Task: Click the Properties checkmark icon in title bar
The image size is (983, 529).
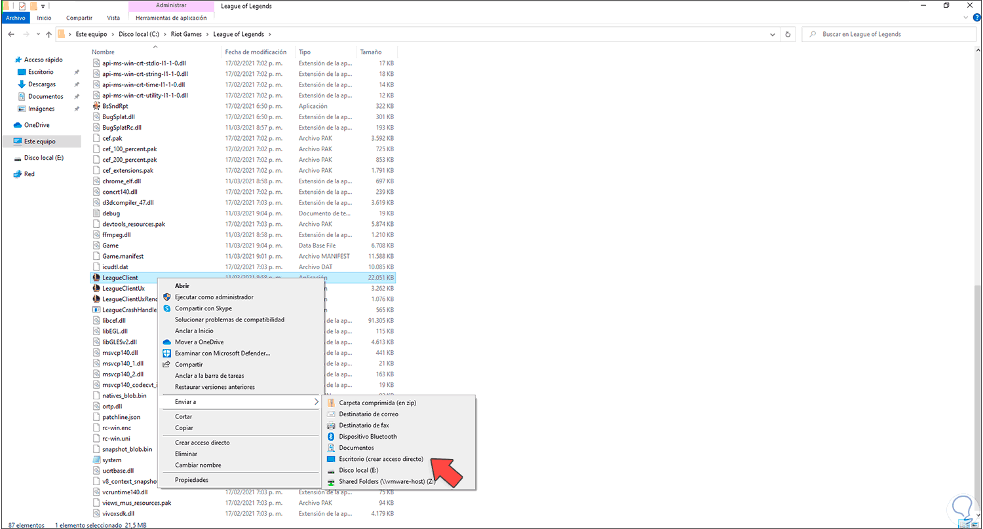Action: [22, 6]
